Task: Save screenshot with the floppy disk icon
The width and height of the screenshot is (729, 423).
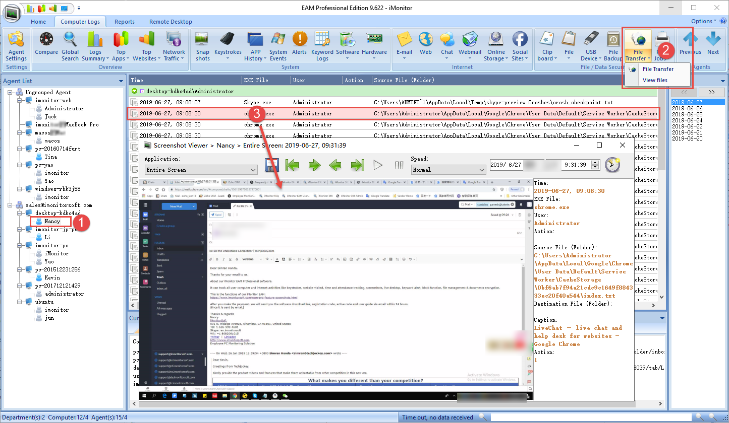Action: 272,165
